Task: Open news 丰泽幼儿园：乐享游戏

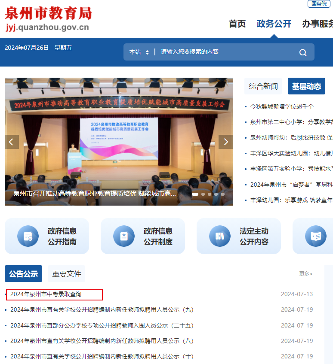Action: (292, 200)
